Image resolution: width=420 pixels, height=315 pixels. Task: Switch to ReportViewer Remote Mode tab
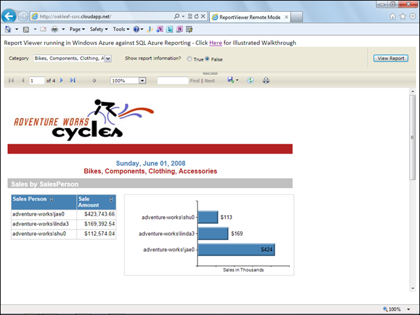tap(250, 17)
